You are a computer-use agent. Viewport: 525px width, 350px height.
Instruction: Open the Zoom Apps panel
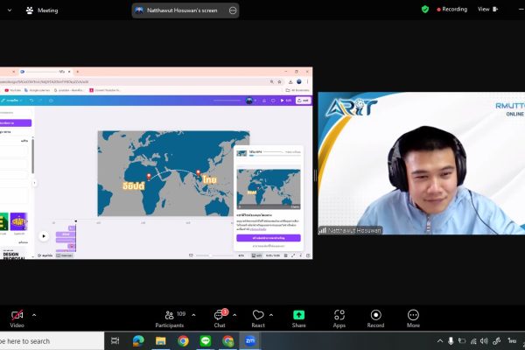(x=339, y=318)
